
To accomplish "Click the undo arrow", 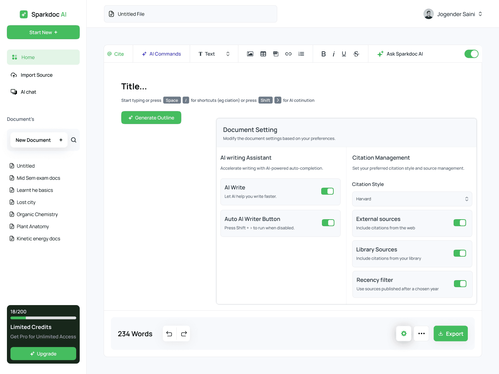I will pyautogui.click(x=169, y=334).
